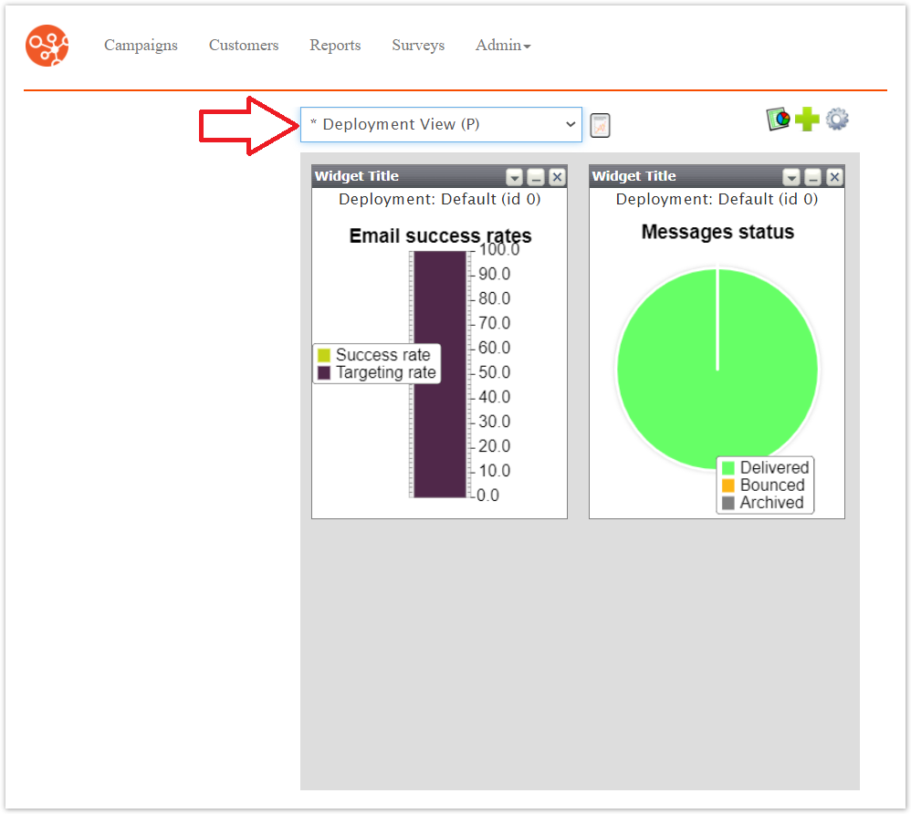Viewport: 911px width, 814px height.
Task: Click Deployment: Default (id 0) in Email widget
Action: [x=440, y=199]
